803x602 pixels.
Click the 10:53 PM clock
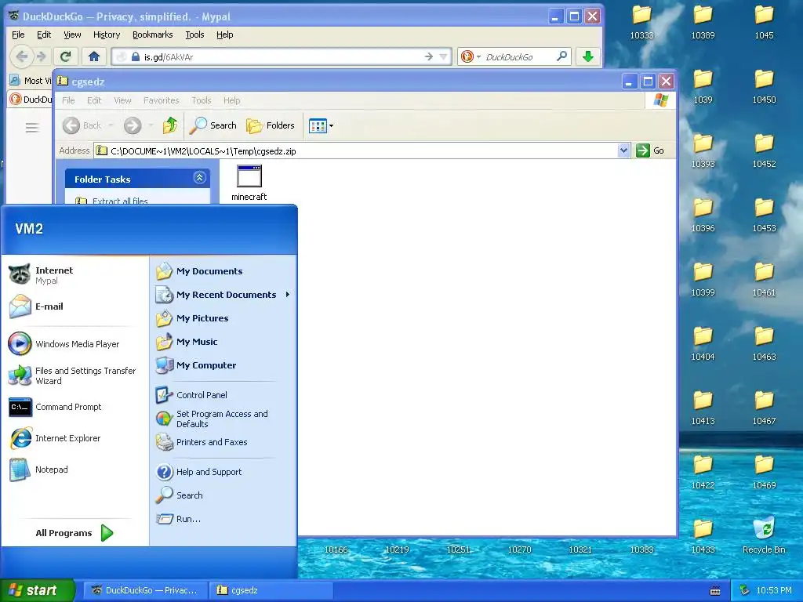[x=774, y=590]
